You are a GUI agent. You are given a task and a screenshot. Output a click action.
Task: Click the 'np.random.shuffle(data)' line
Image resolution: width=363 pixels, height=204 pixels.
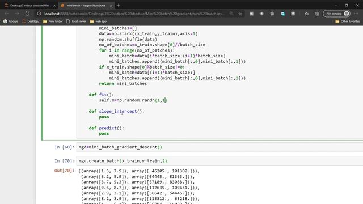128,39
